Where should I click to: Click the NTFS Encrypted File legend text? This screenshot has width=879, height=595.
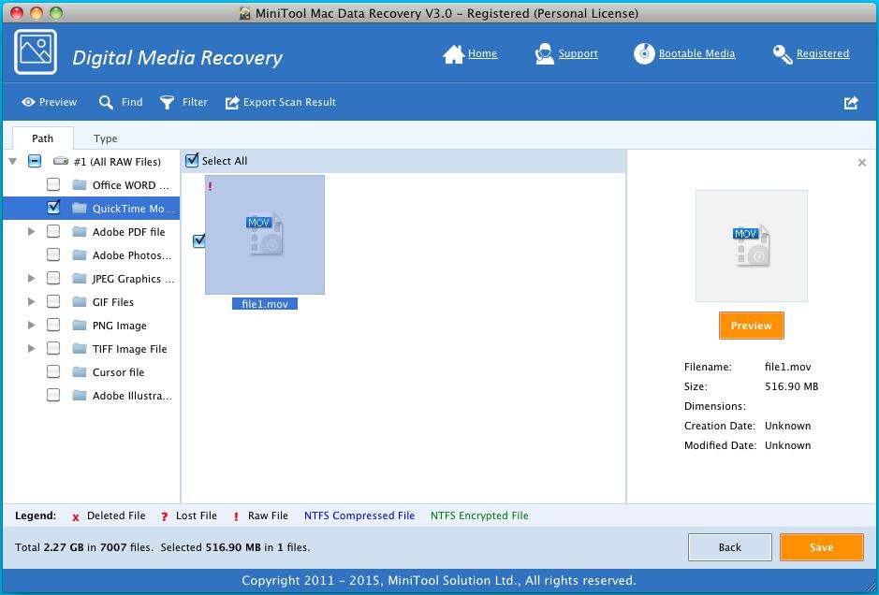[479, 515]
